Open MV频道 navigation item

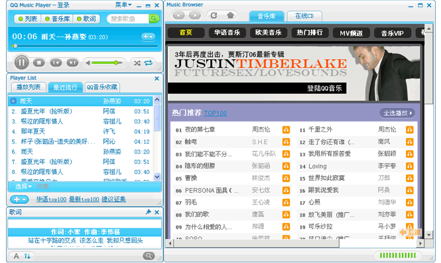click(x=351, y=33)
